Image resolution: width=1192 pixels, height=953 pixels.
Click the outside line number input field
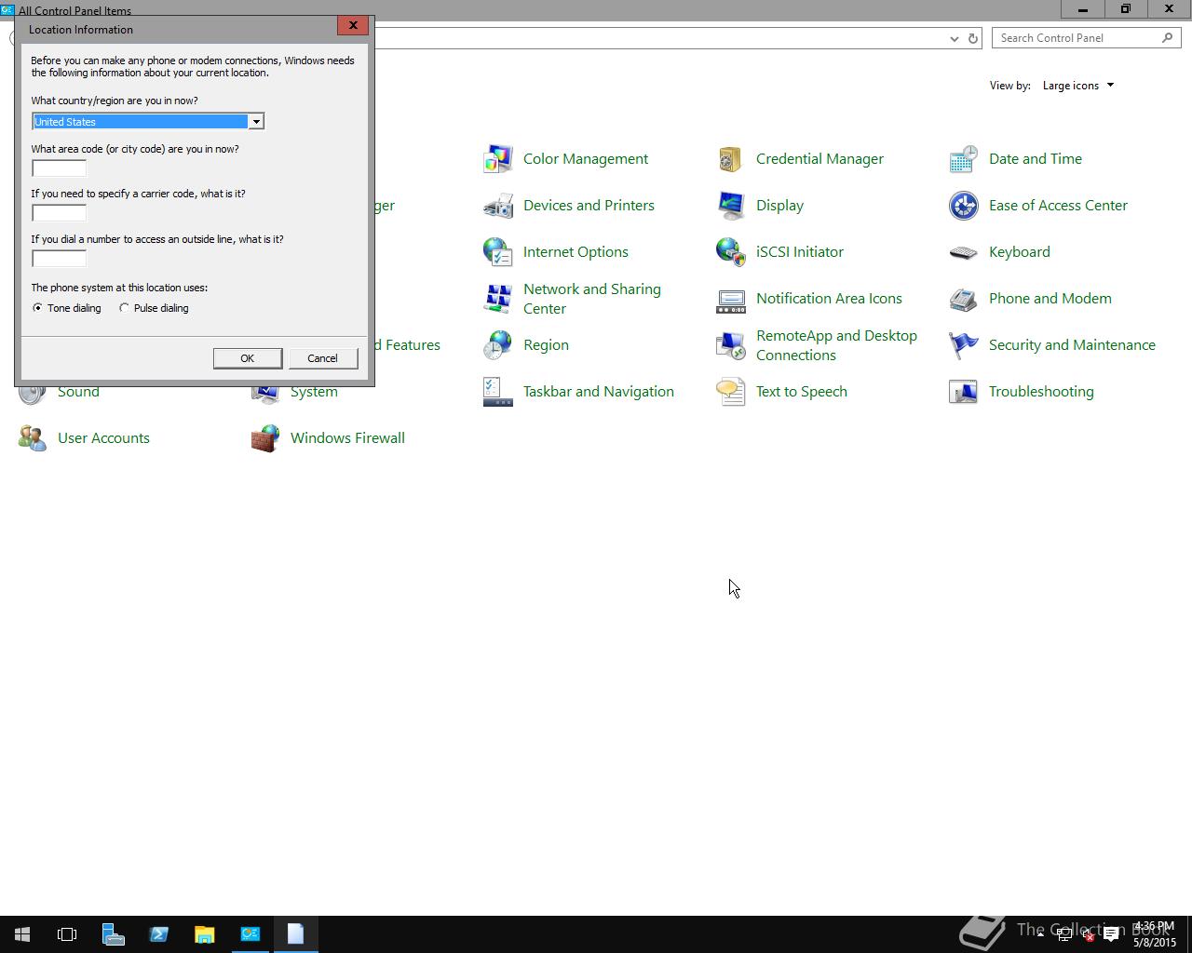coord(59,259)
